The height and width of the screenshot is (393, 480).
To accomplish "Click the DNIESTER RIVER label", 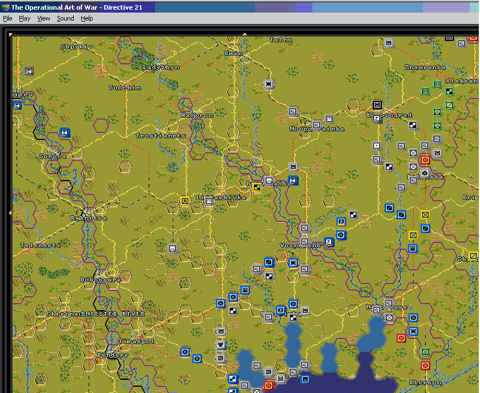I will tap(113, 314).
